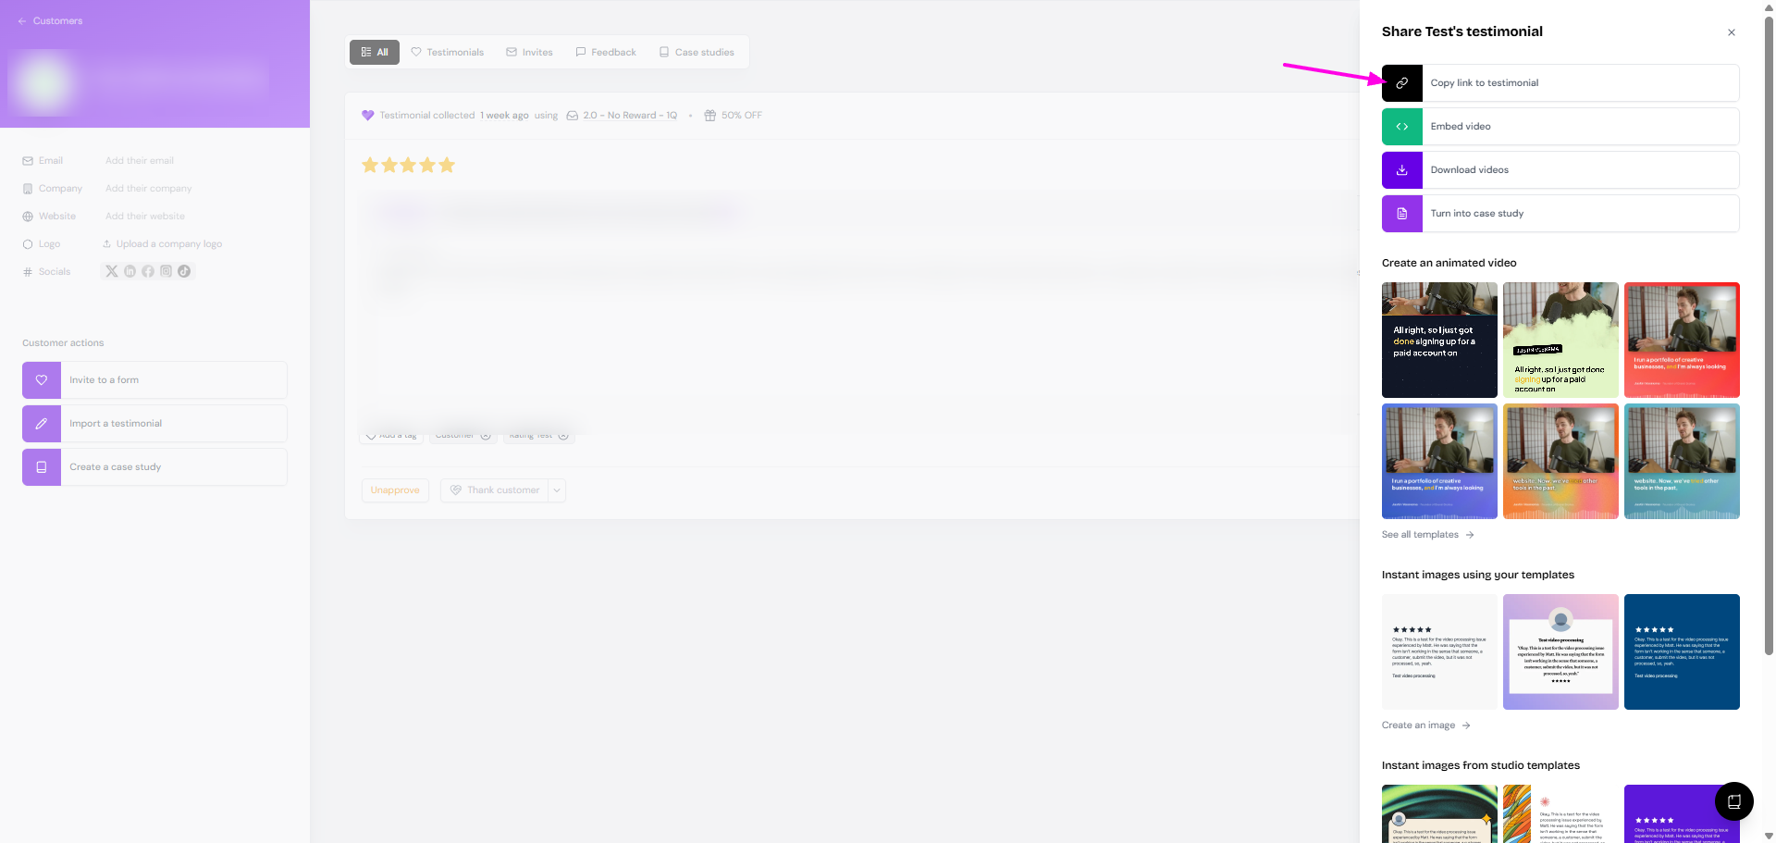Go back to Customers
This screenshot has width=1776, height=843.
[50, 21]
